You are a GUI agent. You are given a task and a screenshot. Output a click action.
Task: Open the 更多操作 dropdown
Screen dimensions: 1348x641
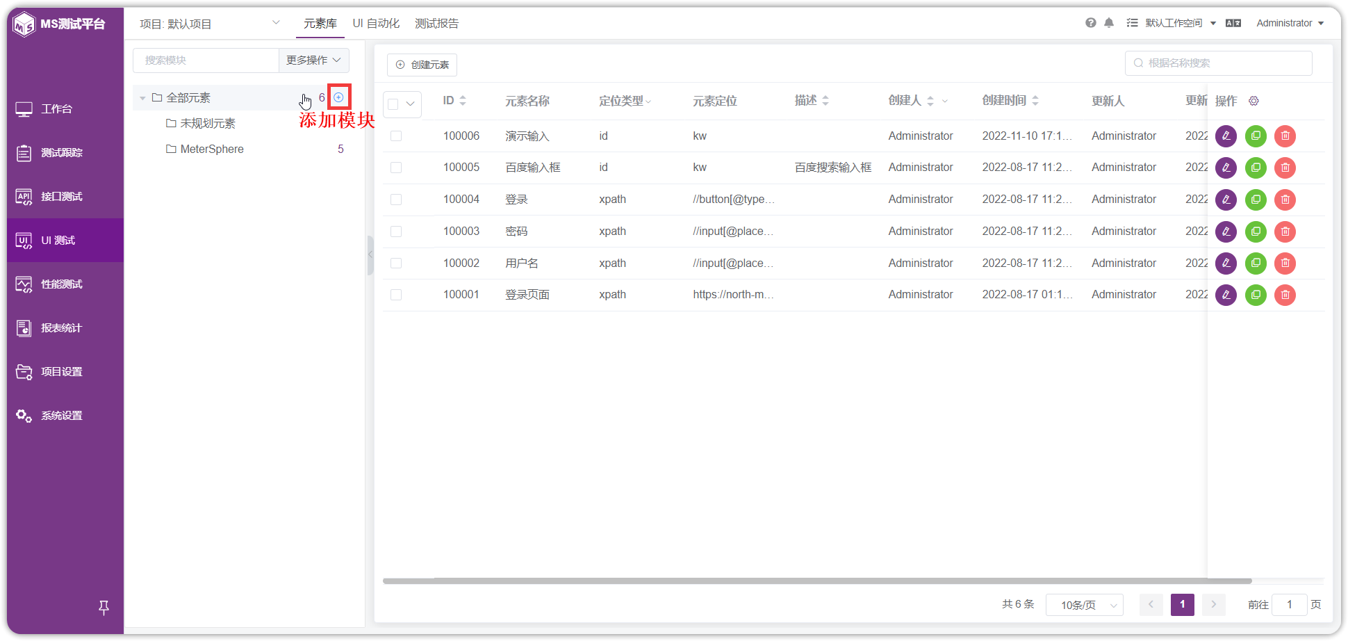click(x=313, y=60)
